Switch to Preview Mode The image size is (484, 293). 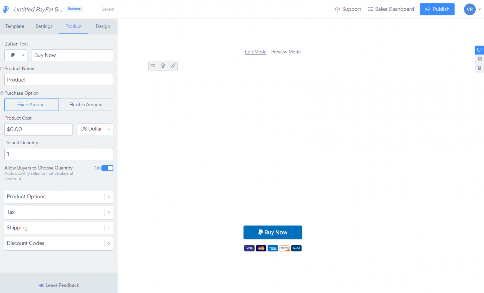coord(286,52)
